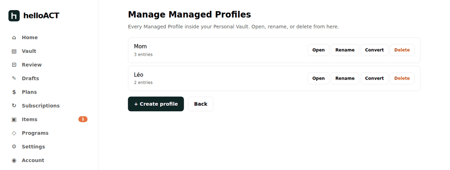Click the Subscriptions refresh icon

tap(14, 106)
